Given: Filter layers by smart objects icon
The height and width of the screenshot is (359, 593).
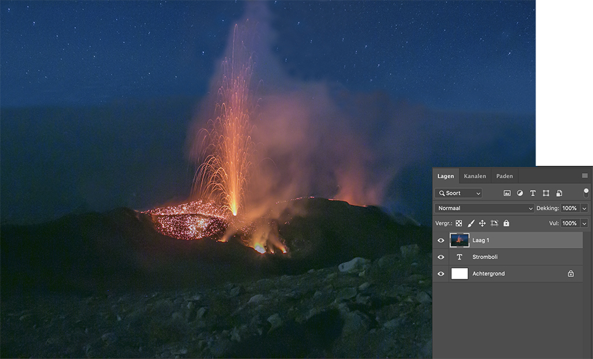Looking at the screenshot, I should (x=559, y=193).
